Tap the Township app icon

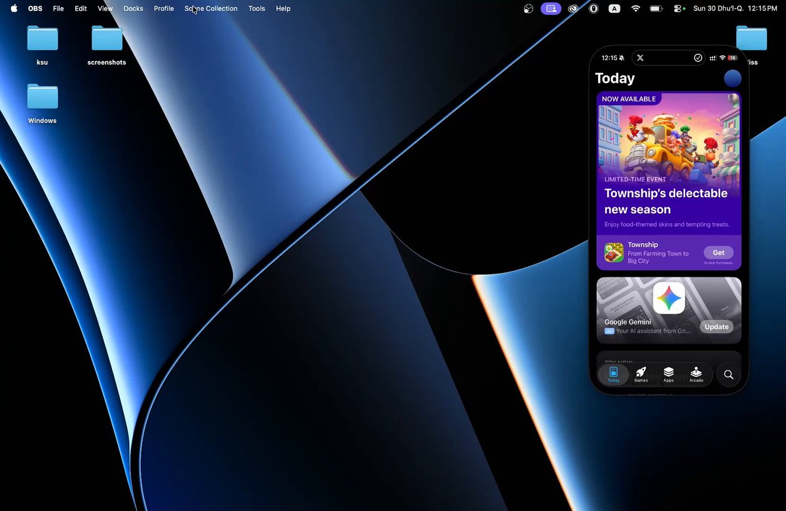coord(614,253)
